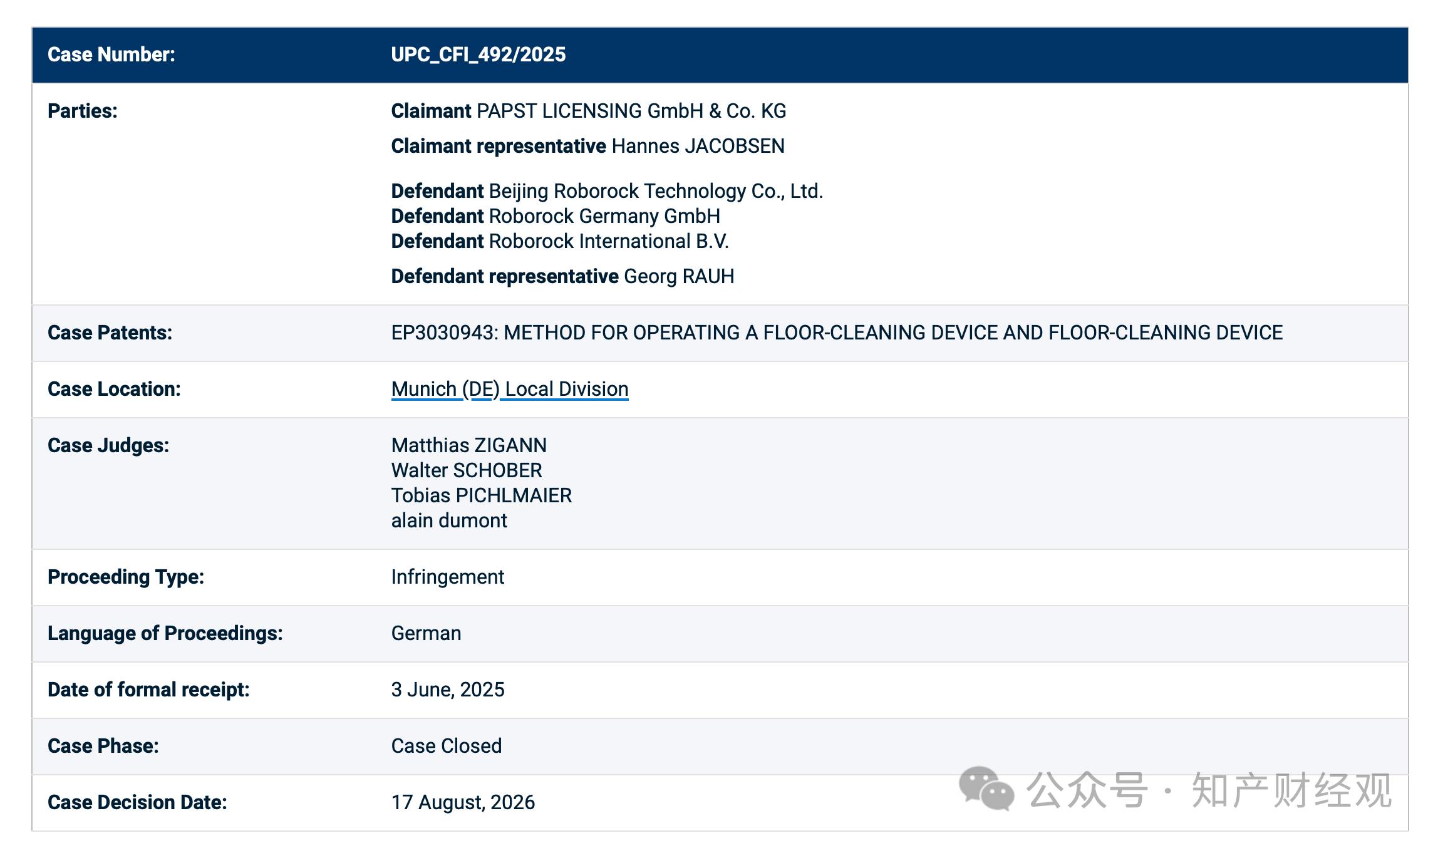Click judge name alain dumont

coord(449,520)
